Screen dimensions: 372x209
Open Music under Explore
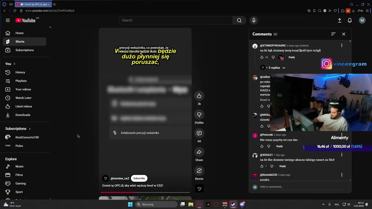click(24, 166)
